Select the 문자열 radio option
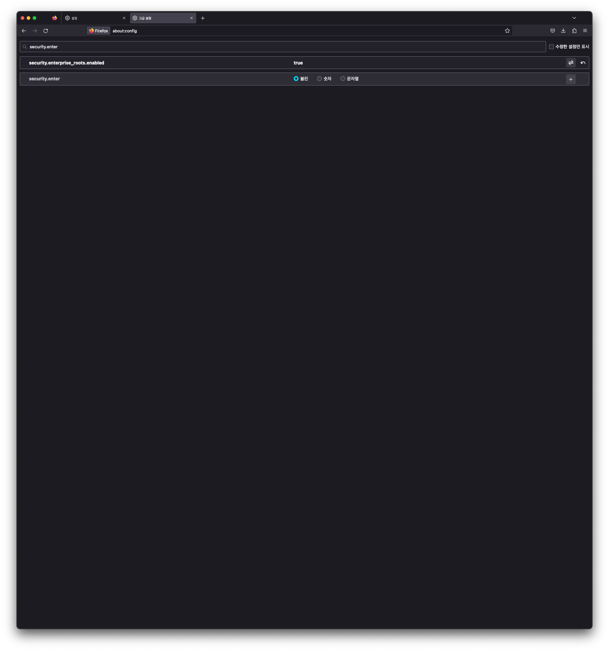 click(343, 79)
